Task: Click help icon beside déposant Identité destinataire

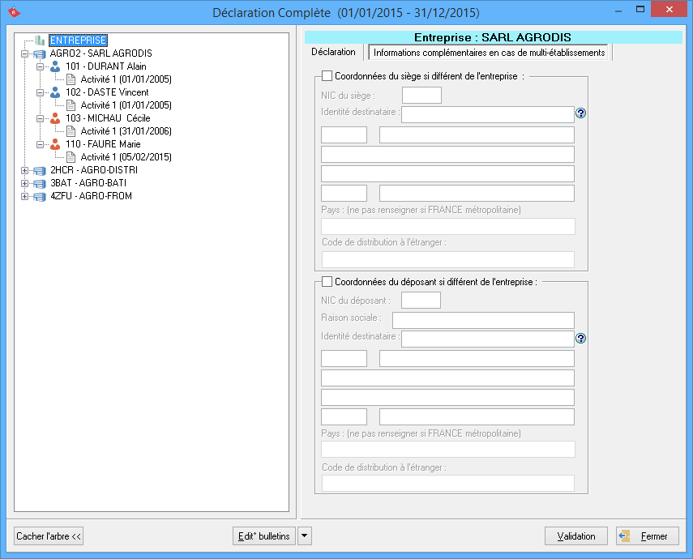Action: 580,339
